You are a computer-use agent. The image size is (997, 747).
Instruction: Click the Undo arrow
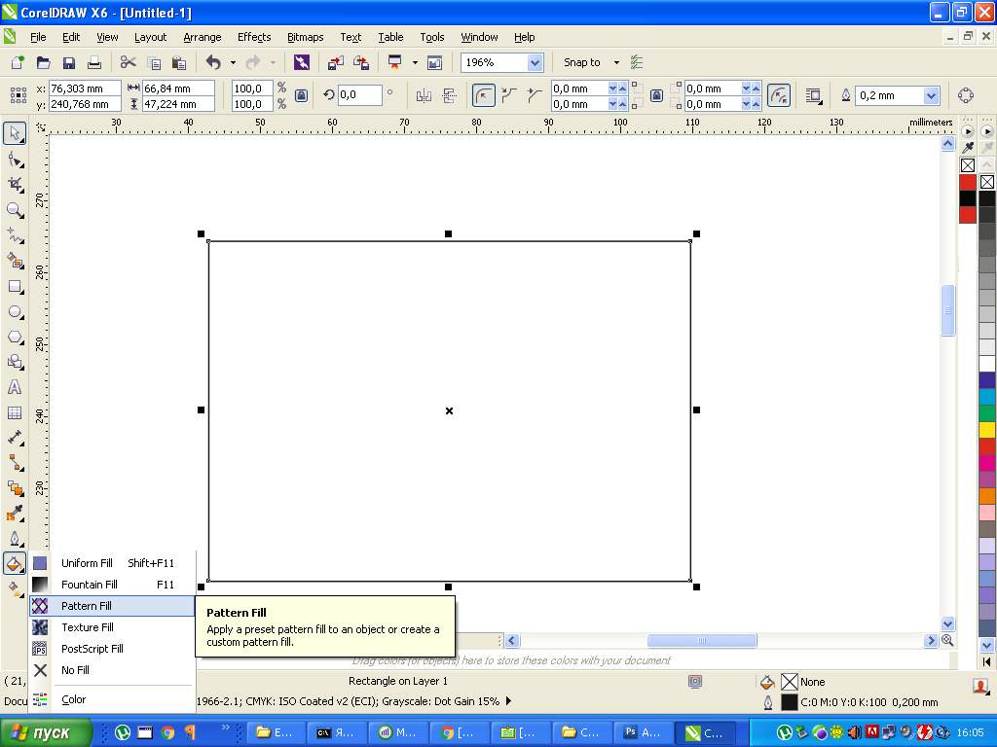point(213,62)
